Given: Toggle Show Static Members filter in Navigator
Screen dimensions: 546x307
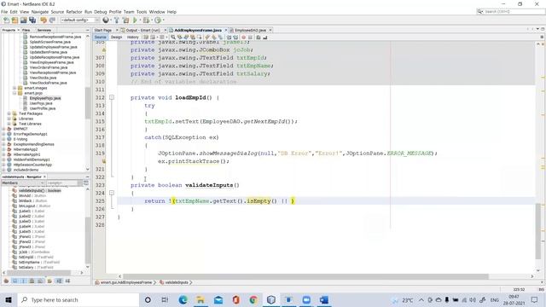Looking at the screenshot, I should (x=23, y=281).
